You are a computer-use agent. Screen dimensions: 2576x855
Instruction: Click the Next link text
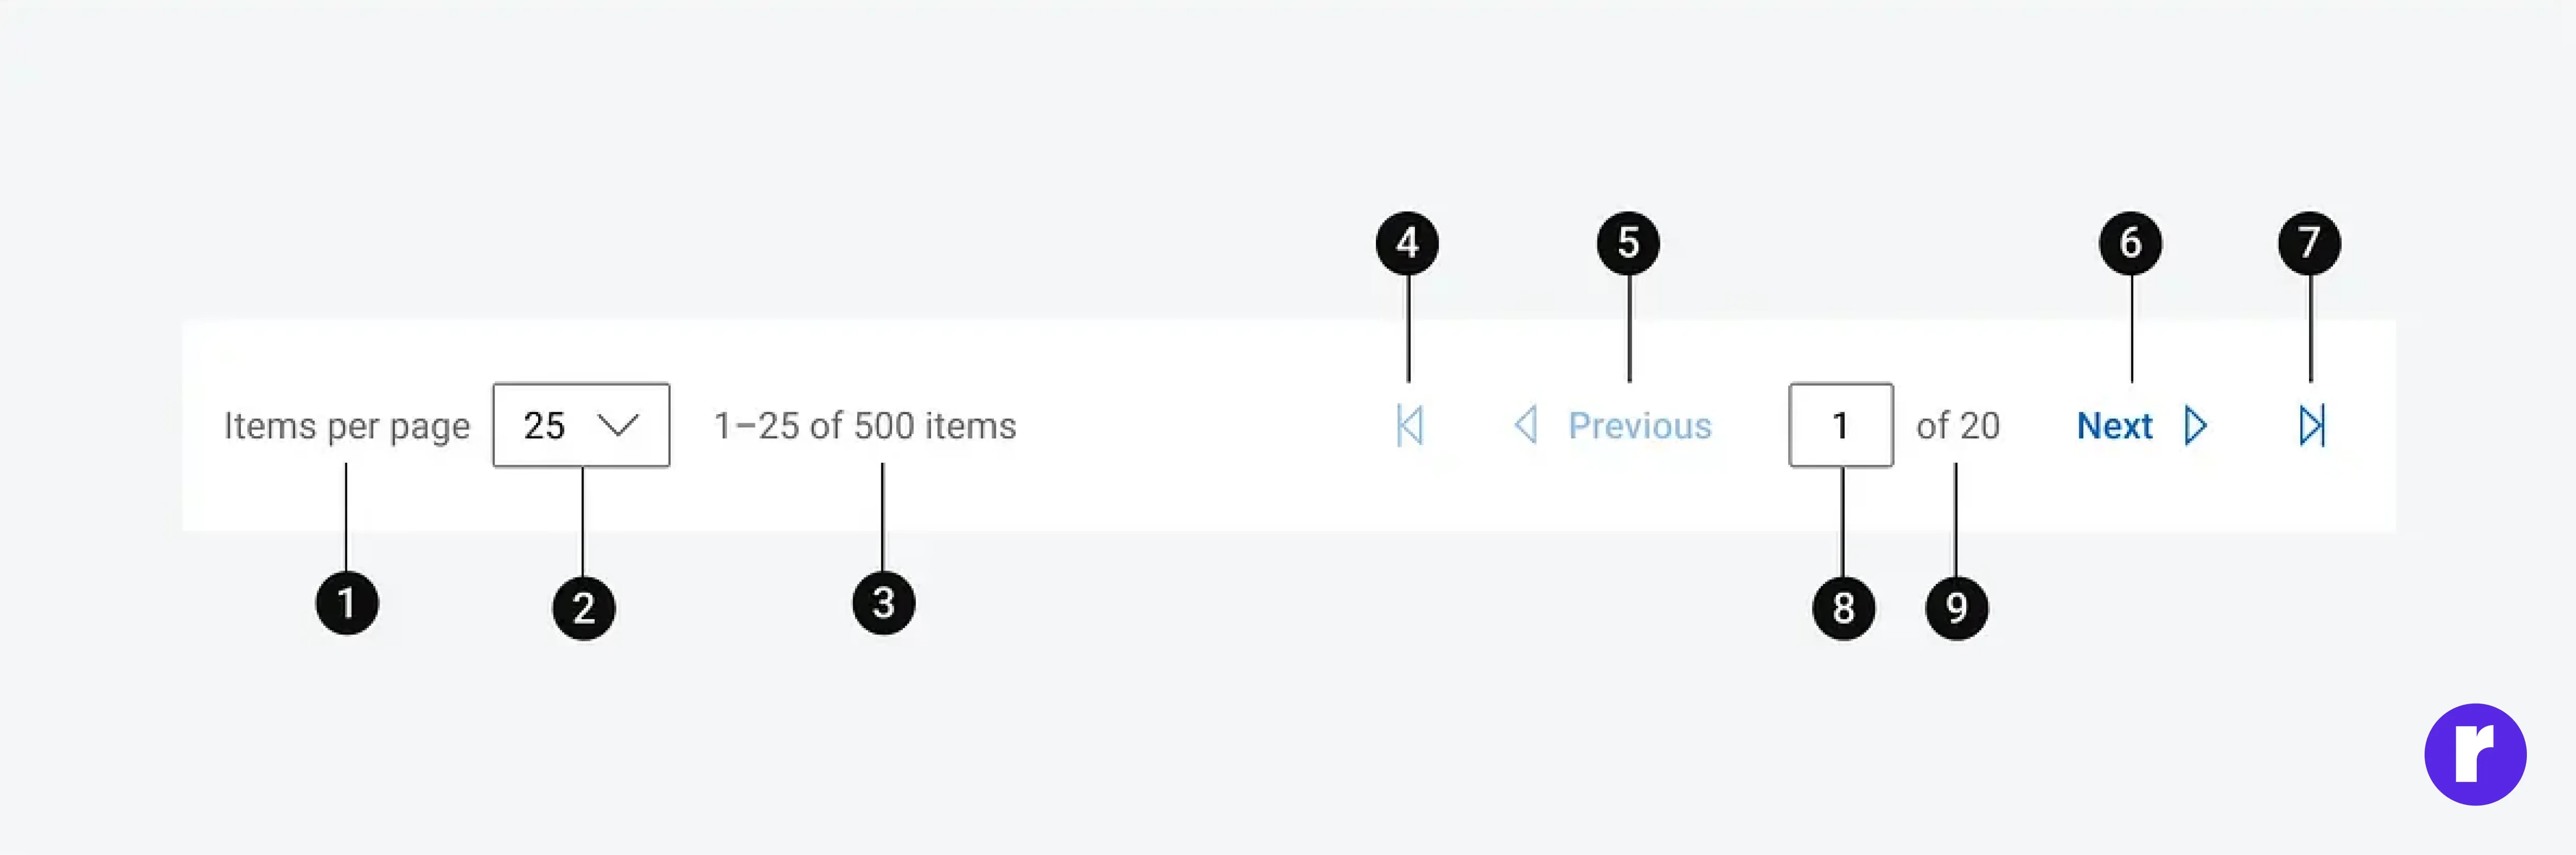pyautogui.click(x=2114, y=426)
